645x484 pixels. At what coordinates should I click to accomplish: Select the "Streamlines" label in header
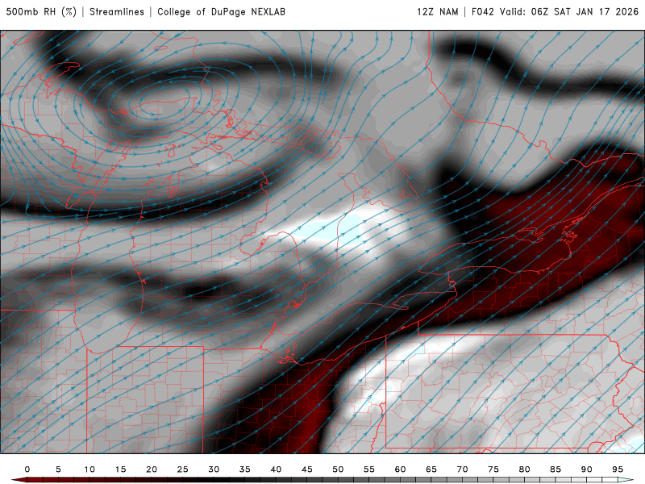point(117,12)
